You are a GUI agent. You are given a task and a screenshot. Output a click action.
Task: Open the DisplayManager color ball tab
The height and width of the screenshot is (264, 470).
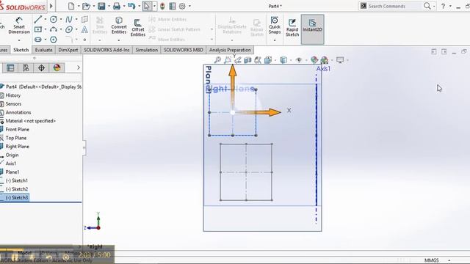click(57, 68)
